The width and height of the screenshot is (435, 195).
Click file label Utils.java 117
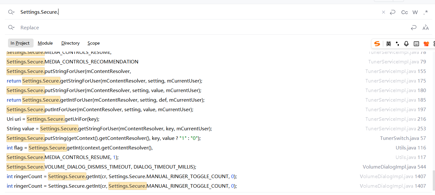(411, 157)
